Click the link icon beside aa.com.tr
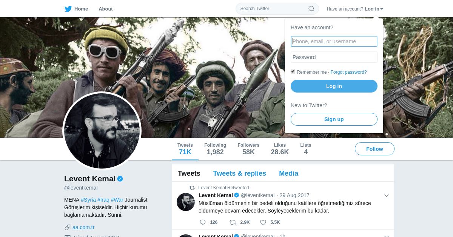453x237 pixels. [68, 227]
